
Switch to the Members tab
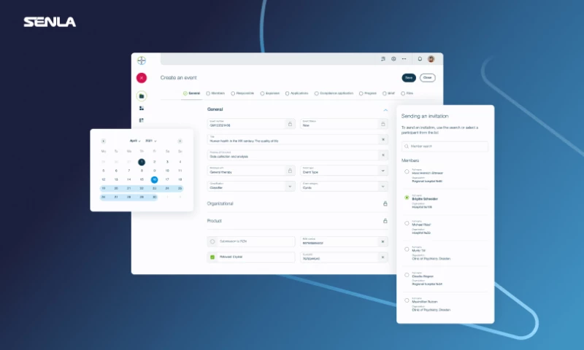point(215,93)
